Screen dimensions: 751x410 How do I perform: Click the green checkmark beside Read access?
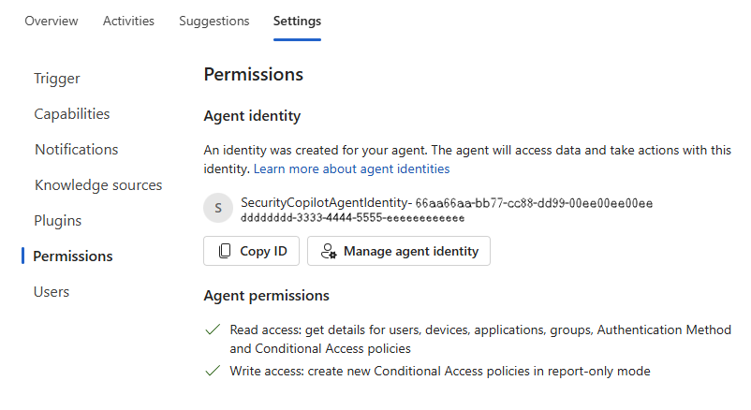pyautogui.click(x=213, y=329)
